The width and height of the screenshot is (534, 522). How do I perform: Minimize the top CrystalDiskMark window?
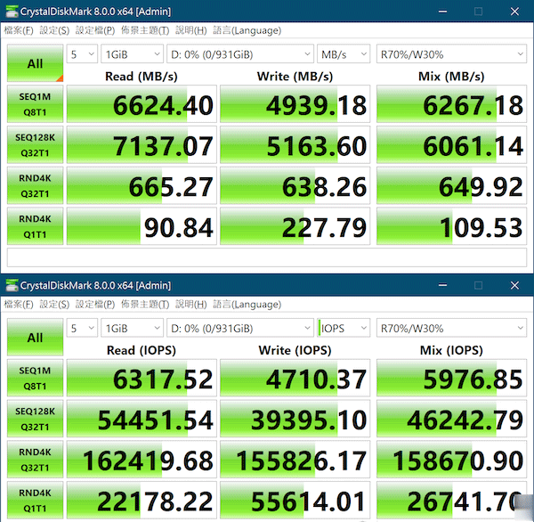coord(442,12)
